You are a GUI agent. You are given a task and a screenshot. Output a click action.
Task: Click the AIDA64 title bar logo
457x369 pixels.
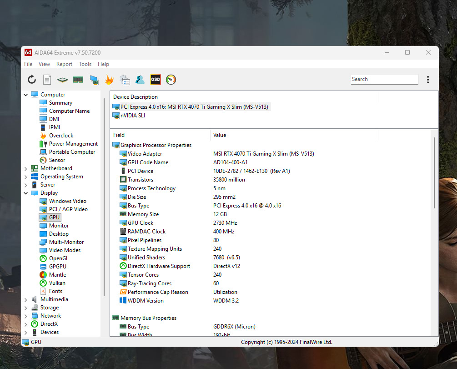coord(28,52)
